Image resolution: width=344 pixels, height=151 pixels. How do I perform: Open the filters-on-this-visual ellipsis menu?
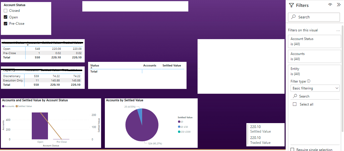338,31
